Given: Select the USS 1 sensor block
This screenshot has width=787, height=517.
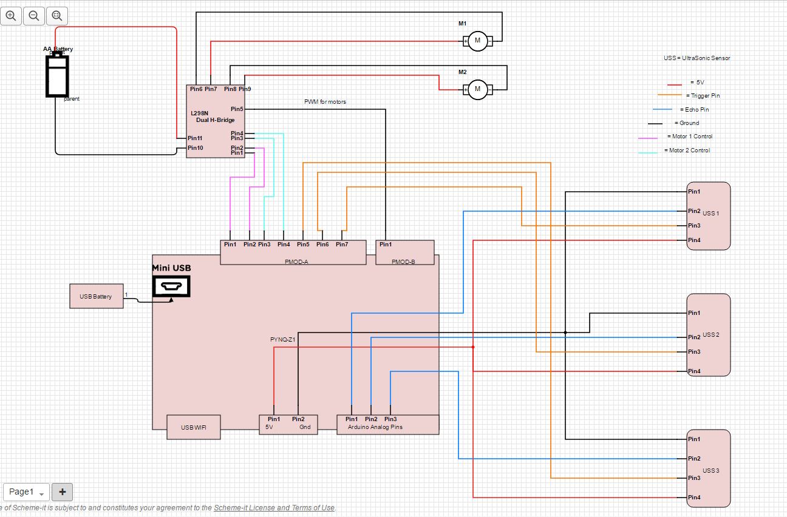Looking at the screenshot, I should (708, 216).
